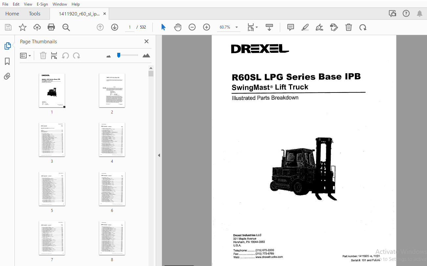Select the page 8 thumbnail
Image resolution: width=427 pixels, height=266 pixels.
(x=112, y=238)
